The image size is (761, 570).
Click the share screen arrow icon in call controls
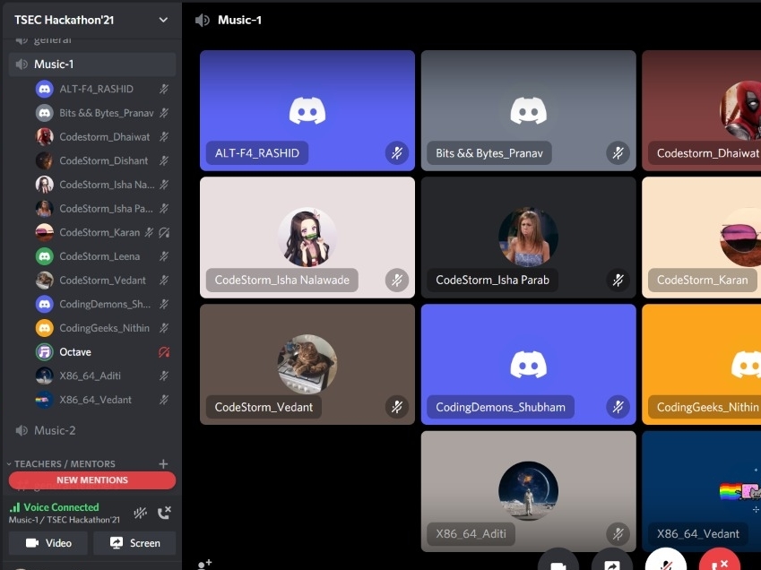click(x=611, y=562)
